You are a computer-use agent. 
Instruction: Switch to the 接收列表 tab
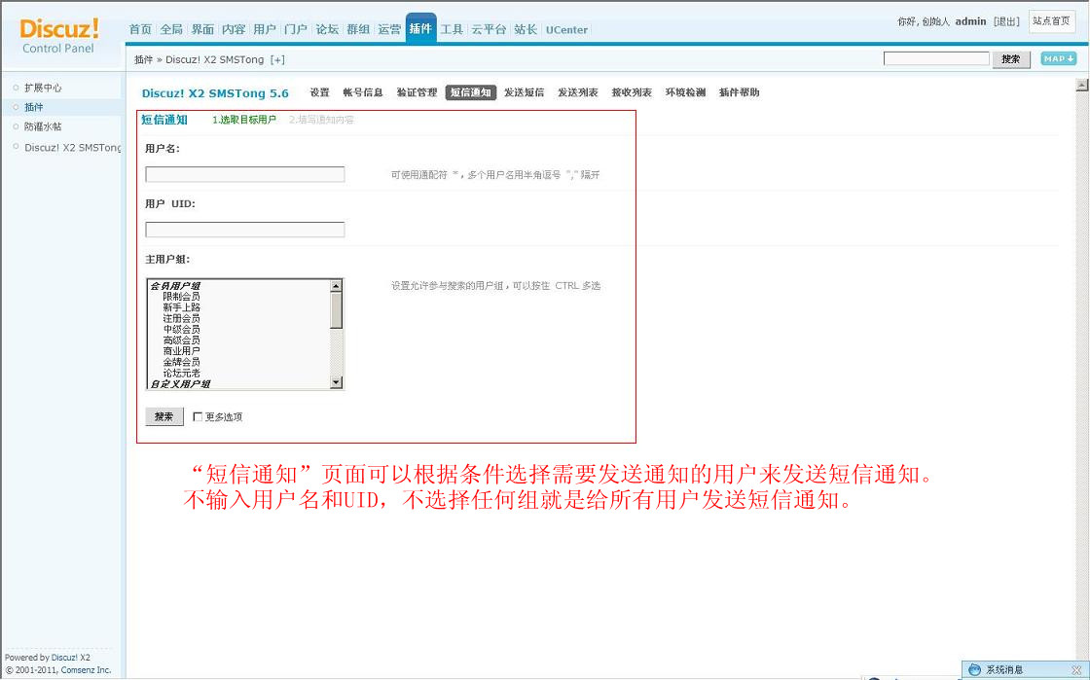coord(632,92)
